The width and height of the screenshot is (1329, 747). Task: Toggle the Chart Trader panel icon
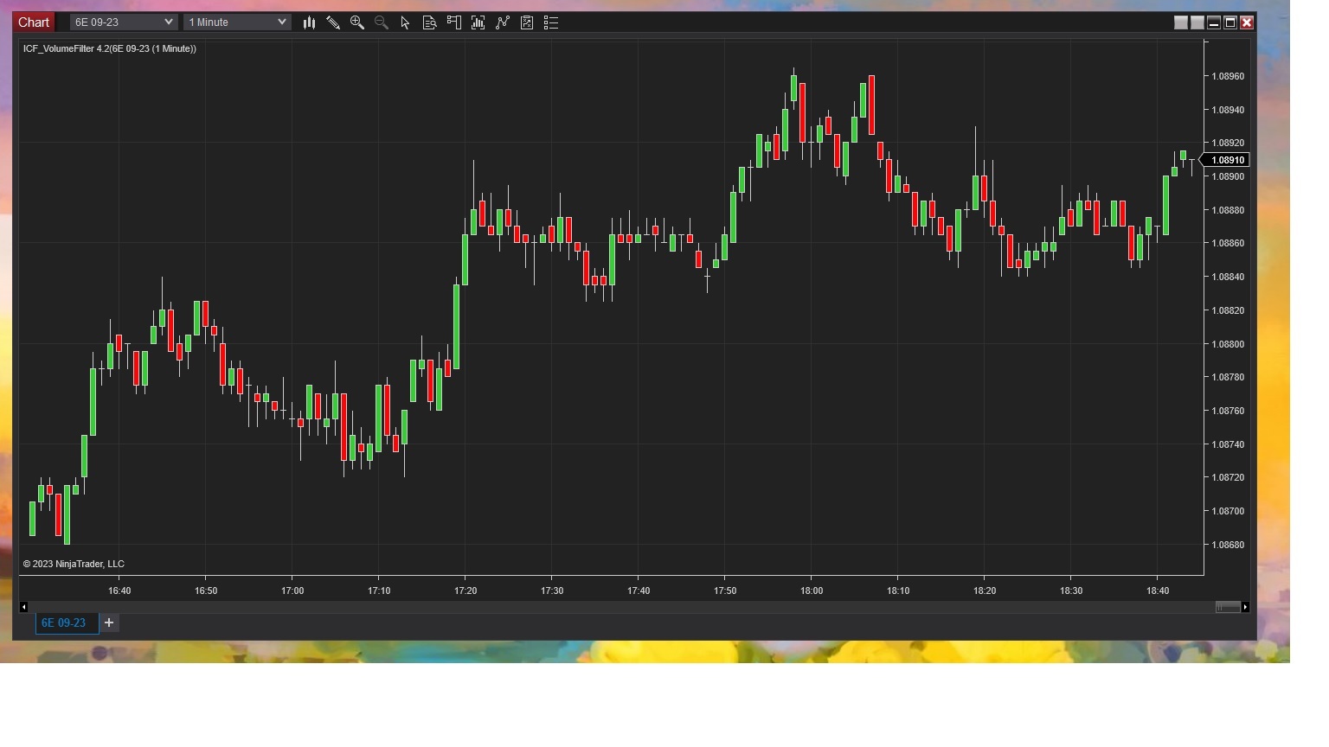453,22
